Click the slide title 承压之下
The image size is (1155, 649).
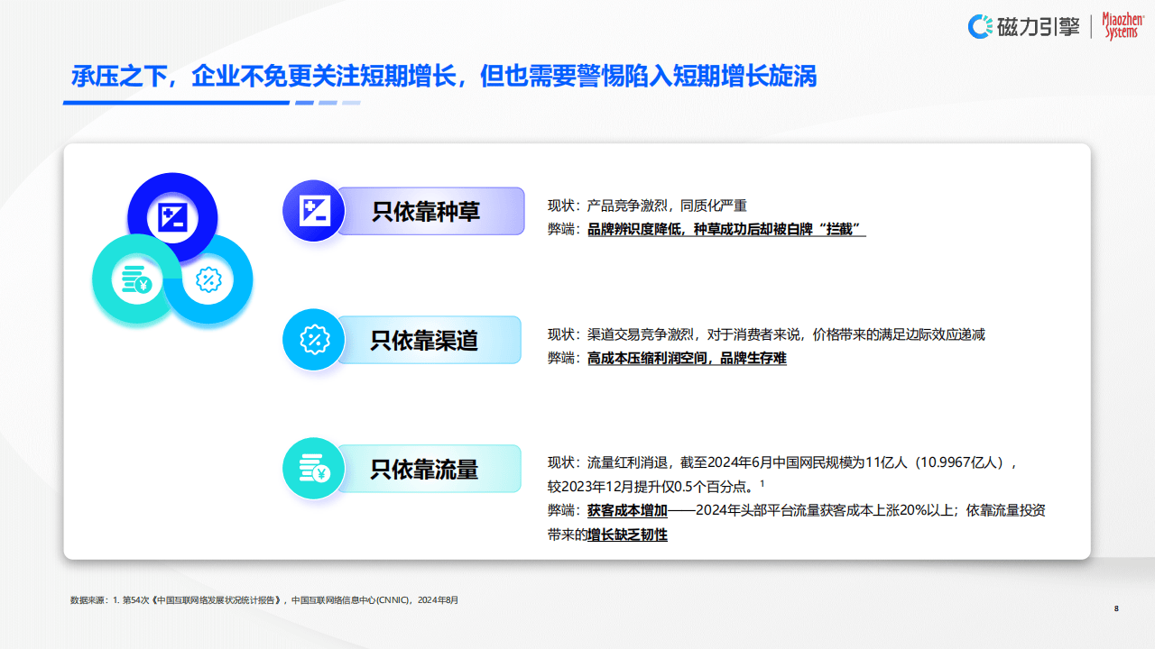tap(444, 76)
